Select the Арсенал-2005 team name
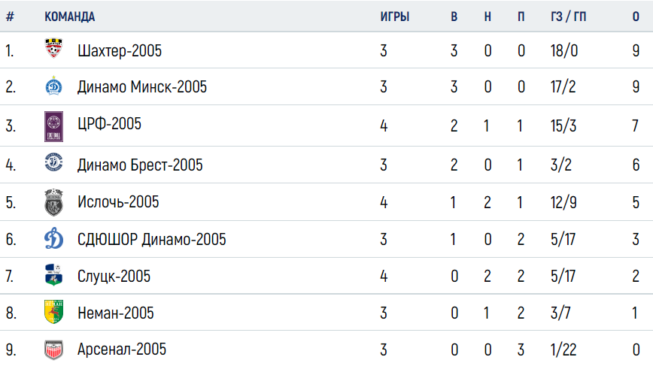The height and width of the screenshot is (366, 653). coord(122,349)
